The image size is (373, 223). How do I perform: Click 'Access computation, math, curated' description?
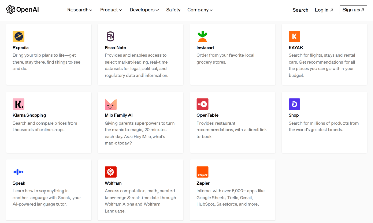coord(140,201)
